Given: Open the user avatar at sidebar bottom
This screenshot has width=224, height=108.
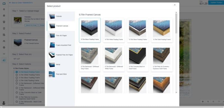Looking at the screenshot, I should point(4,103).
